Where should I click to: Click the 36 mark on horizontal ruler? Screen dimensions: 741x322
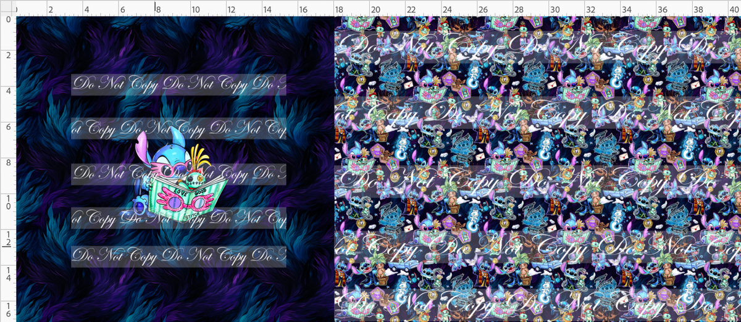(663, 10)
